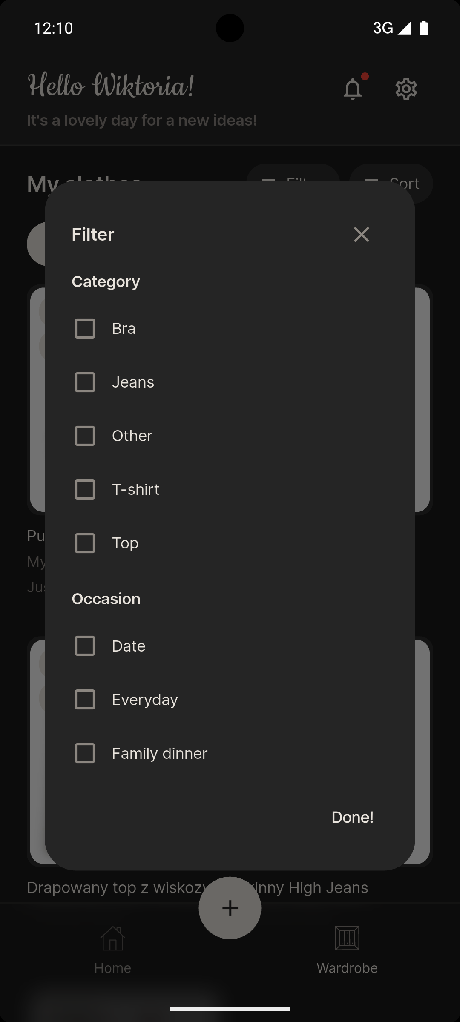This screenshot has height=1022, width=460.
Task: Tap the gesture navigation home indicator
Action: point(230,1009)
